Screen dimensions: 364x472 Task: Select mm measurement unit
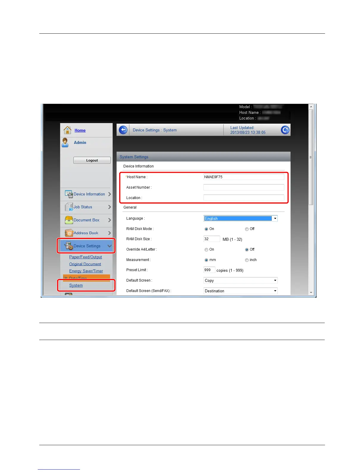[206, 260]
